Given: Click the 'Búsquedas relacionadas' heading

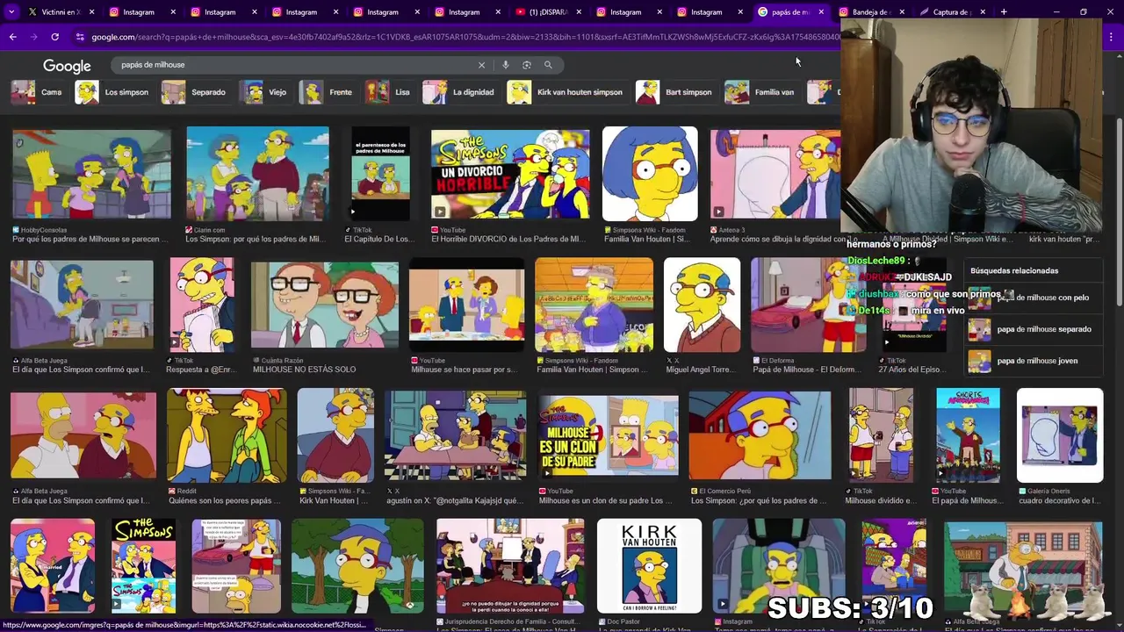Looking at the screenshot, I should [1014, 270].
